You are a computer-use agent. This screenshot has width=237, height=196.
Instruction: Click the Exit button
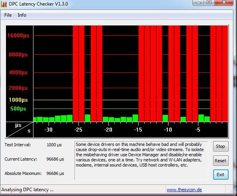[221, 175]
